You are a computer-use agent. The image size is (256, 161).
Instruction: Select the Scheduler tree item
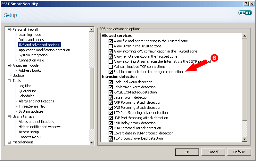pos(26,96)
